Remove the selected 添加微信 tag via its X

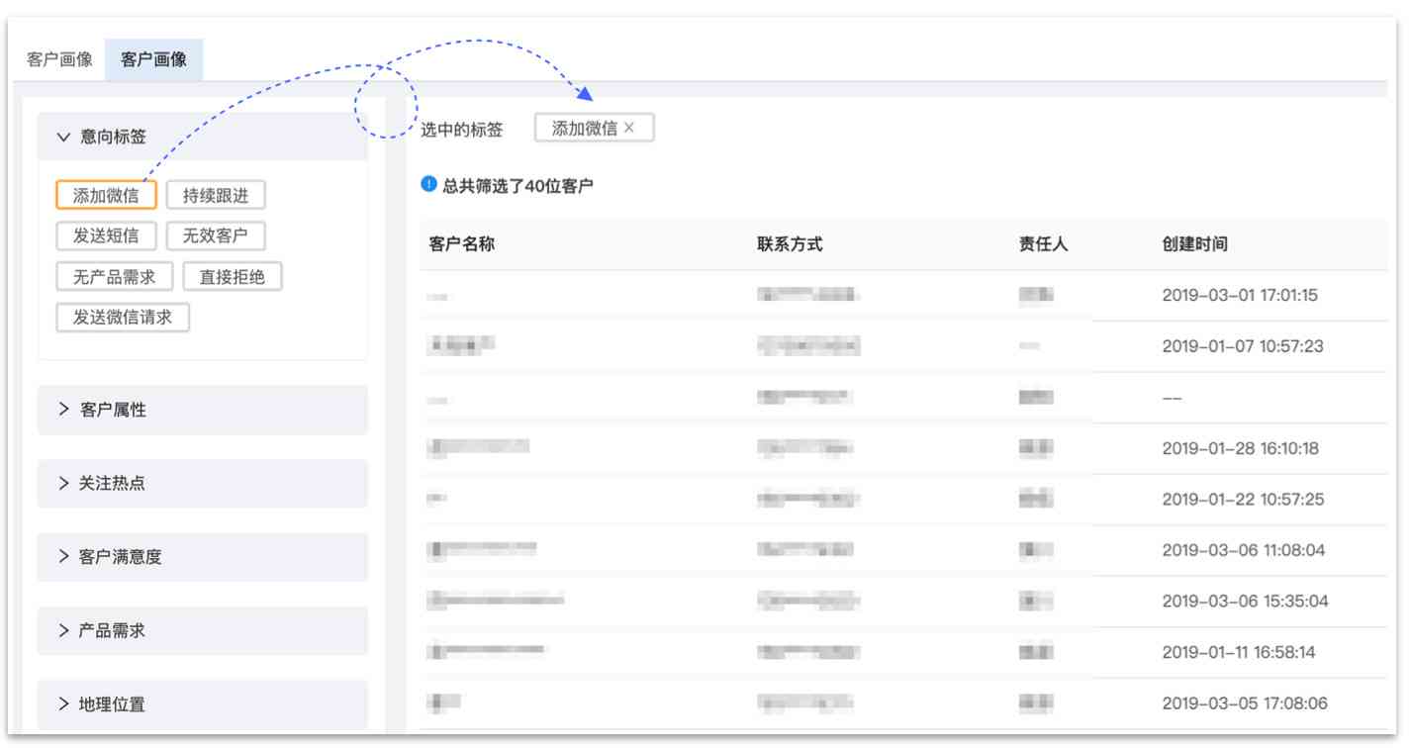click(x=629, y=128)
